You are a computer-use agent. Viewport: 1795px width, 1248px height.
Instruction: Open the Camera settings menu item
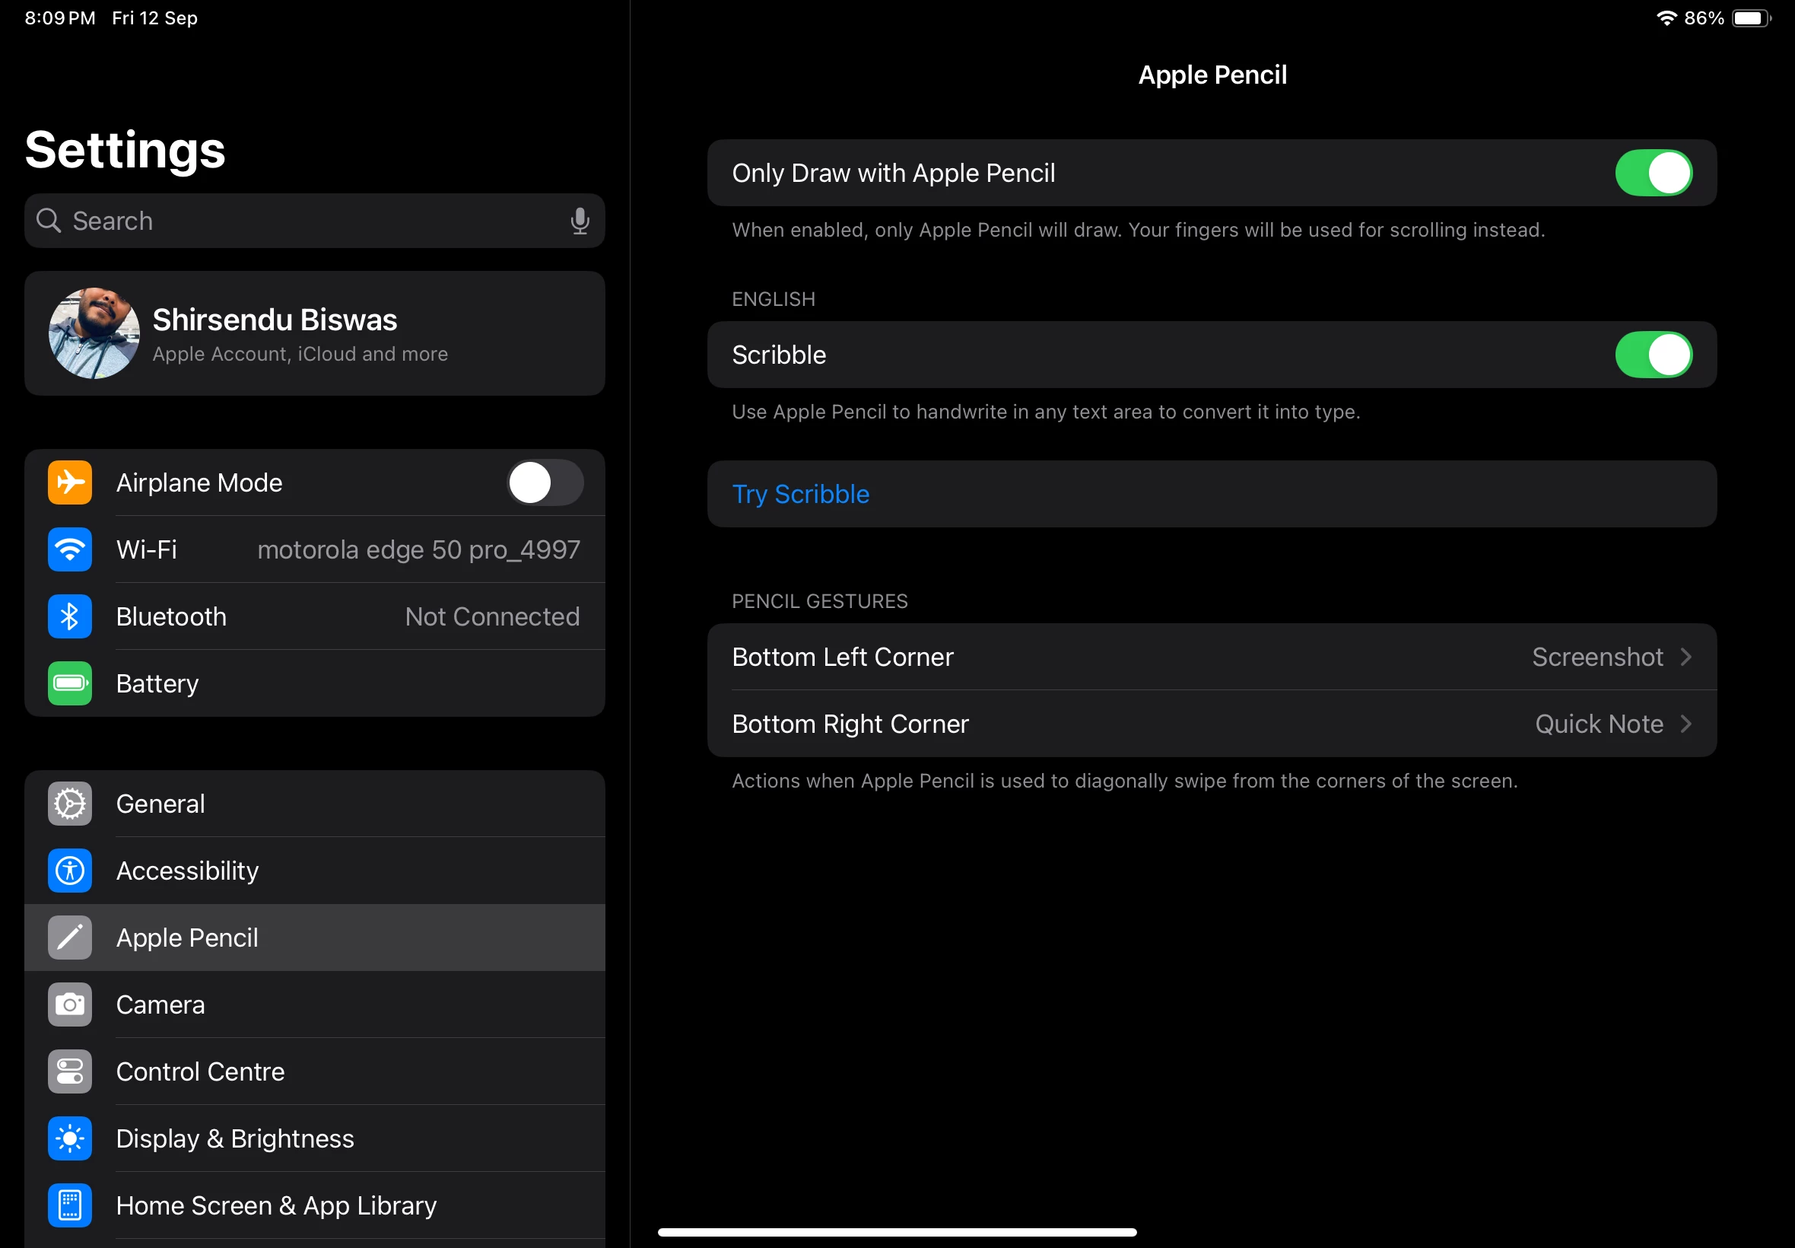pos(160,1004)
